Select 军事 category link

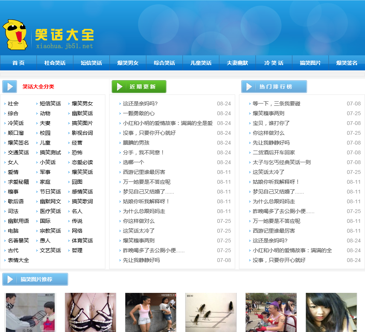pyautogui.click(x=45, y=172)
